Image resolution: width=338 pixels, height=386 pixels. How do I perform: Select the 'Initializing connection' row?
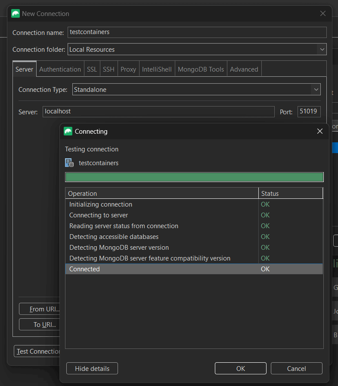pyautogui.click(x=194, y=204)
